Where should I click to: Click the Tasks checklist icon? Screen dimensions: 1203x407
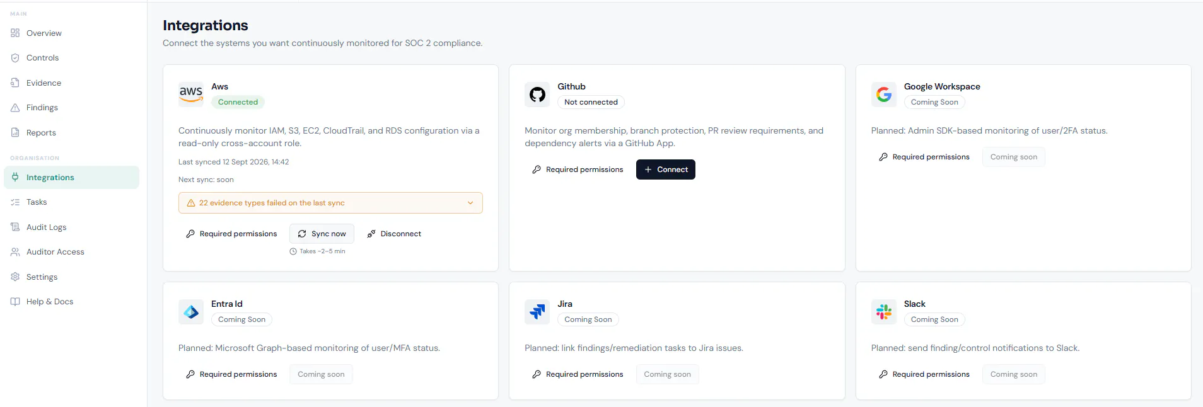pos(15,202)
